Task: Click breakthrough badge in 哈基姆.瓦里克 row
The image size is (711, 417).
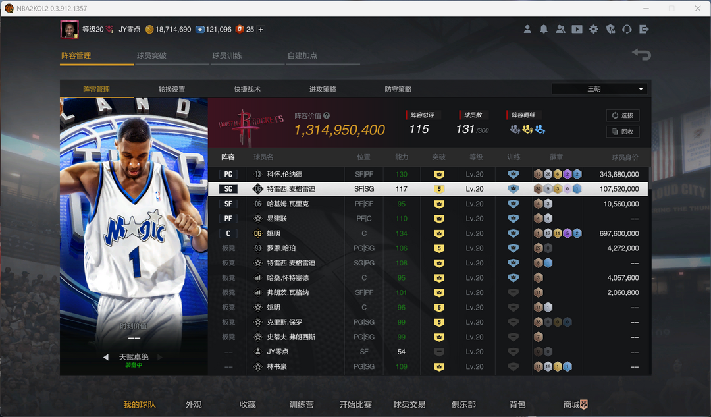Action: 439,204
